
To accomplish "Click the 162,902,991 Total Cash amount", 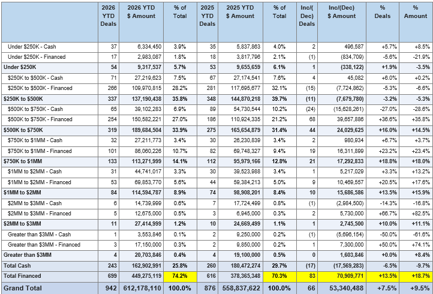I will coord(141,266).
